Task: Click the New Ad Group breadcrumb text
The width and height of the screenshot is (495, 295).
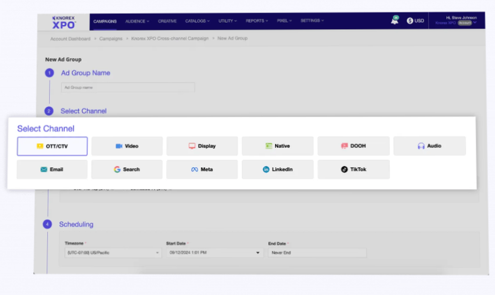Action: pyautogui.click(x=232, y=38)
